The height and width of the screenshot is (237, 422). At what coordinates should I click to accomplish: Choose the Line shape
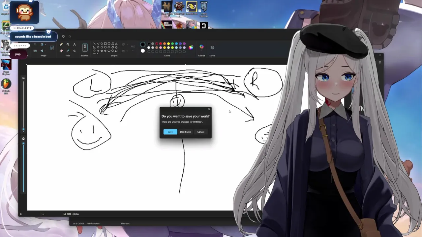pos(94,43)
